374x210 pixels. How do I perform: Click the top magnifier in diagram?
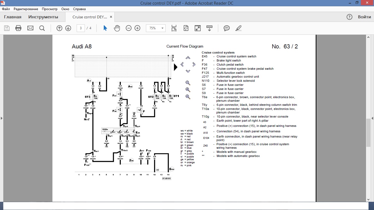click(x=188, y=83)
